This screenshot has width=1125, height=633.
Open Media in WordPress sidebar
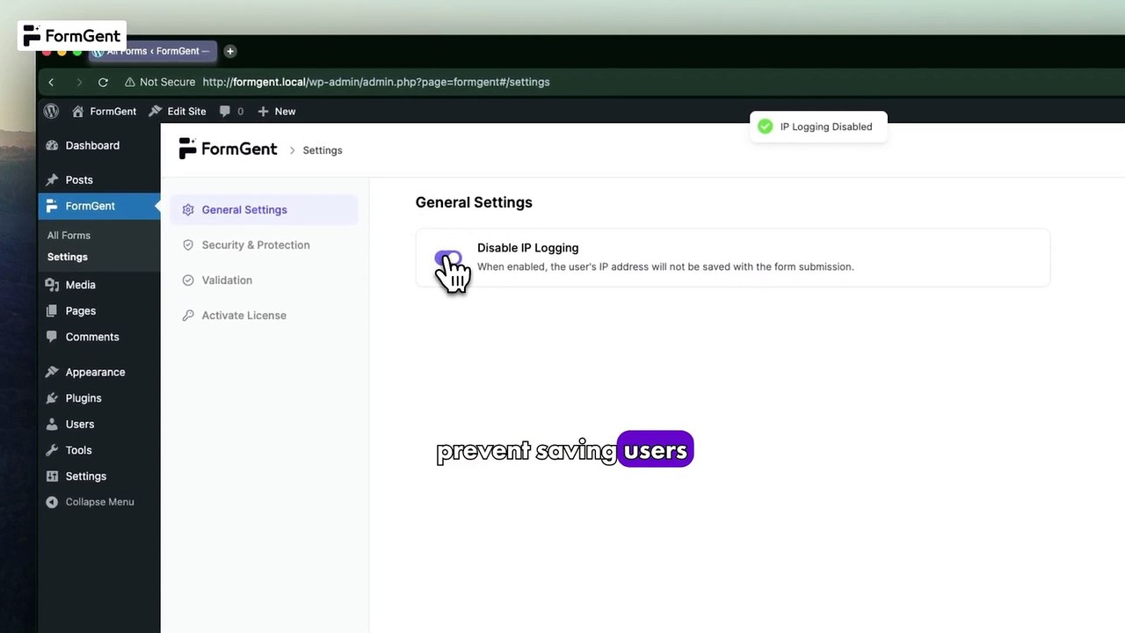[98, 285]
